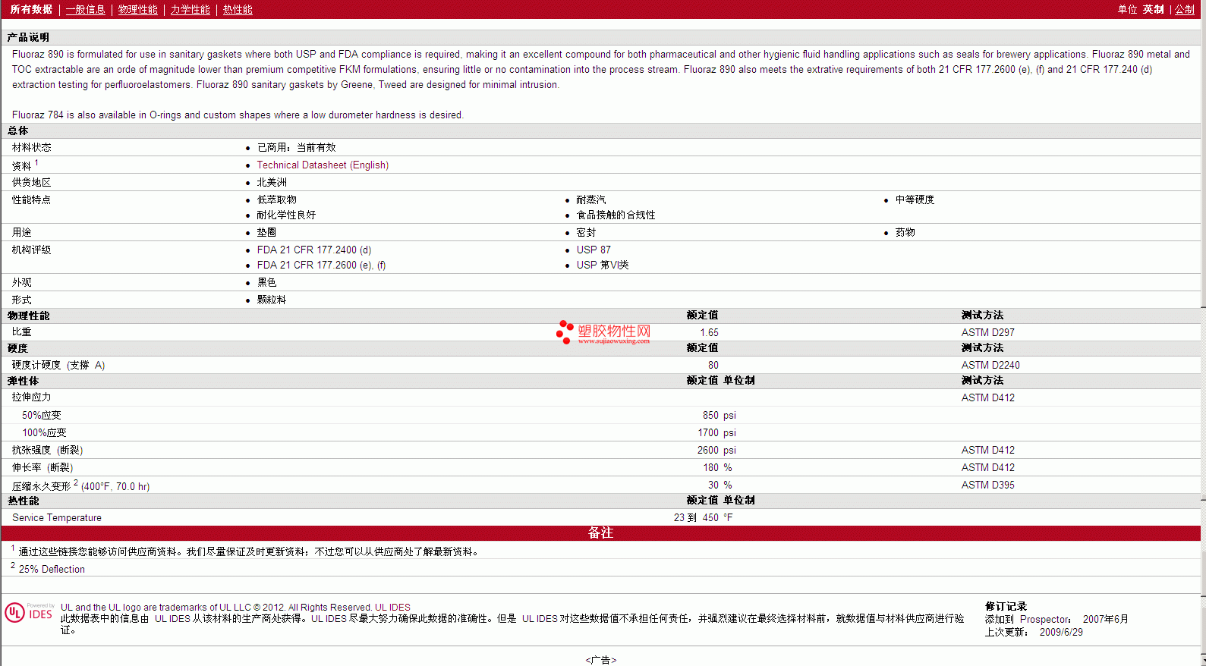Viewport: 1206px width, 666px height.
Task: Click the USP 第VI类 entry
Action: pos(603,265)
